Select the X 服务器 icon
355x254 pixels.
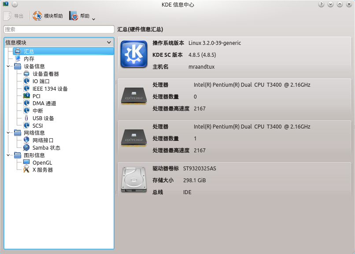coord(26,169)
